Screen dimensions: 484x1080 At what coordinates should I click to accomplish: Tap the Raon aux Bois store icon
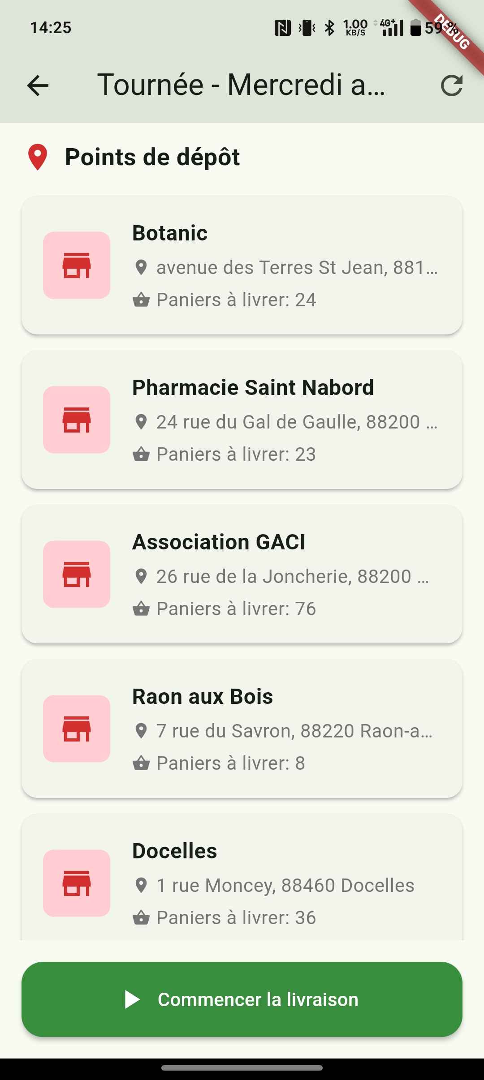coord(77,729)
